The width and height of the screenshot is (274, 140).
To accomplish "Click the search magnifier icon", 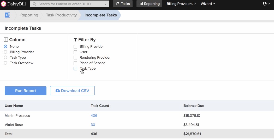I will pyautogui.click(x=34, y=4).
